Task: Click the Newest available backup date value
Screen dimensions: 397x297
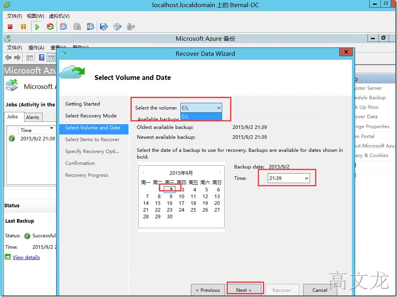Action: (x=250, y=137)
